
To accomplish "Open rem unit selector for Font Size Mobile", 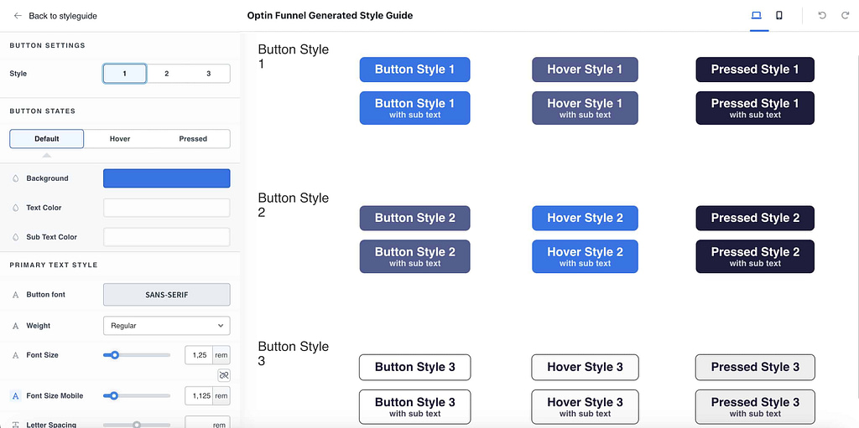I will (221, 395).
